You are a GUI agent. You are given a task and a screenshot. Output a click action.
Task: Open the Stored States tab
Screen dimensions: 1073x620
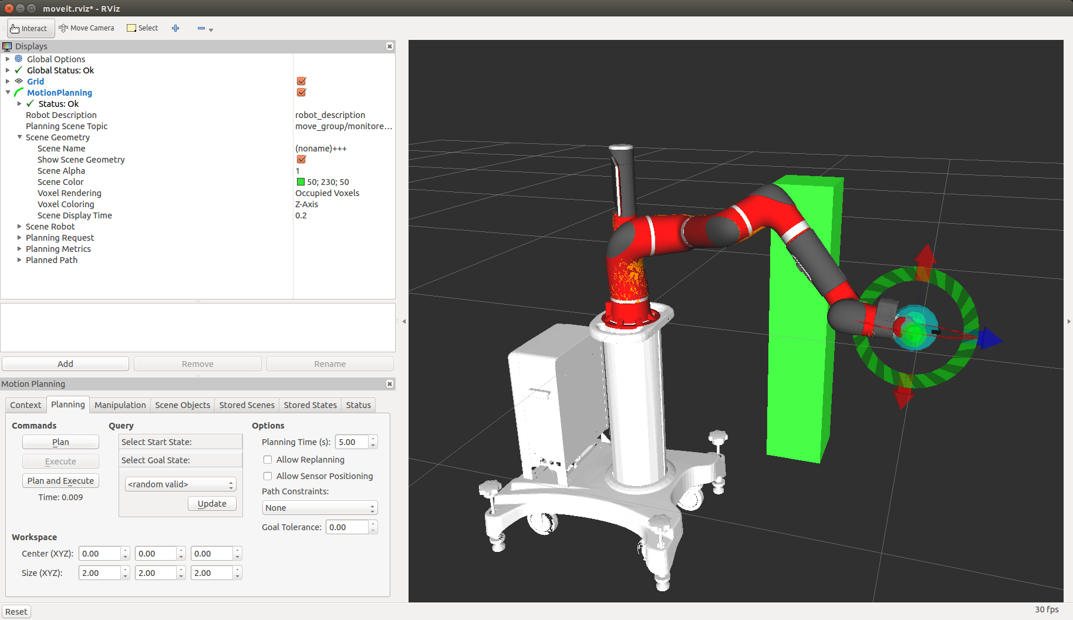[x=311, y=405]
